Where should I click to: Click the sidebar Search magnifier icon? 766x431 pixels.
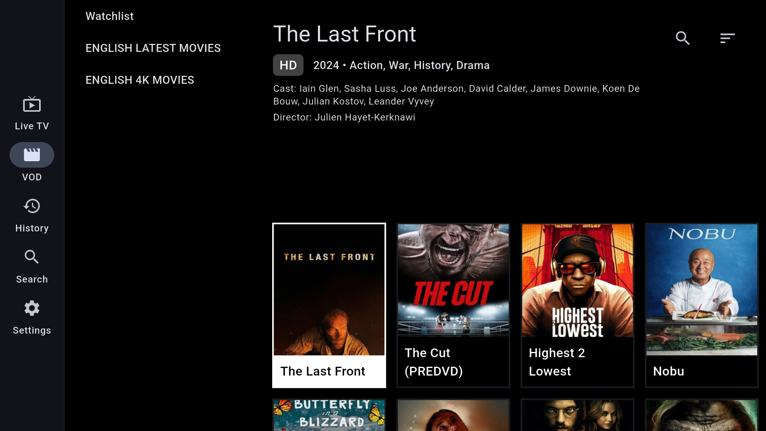(x=32, y=257)
